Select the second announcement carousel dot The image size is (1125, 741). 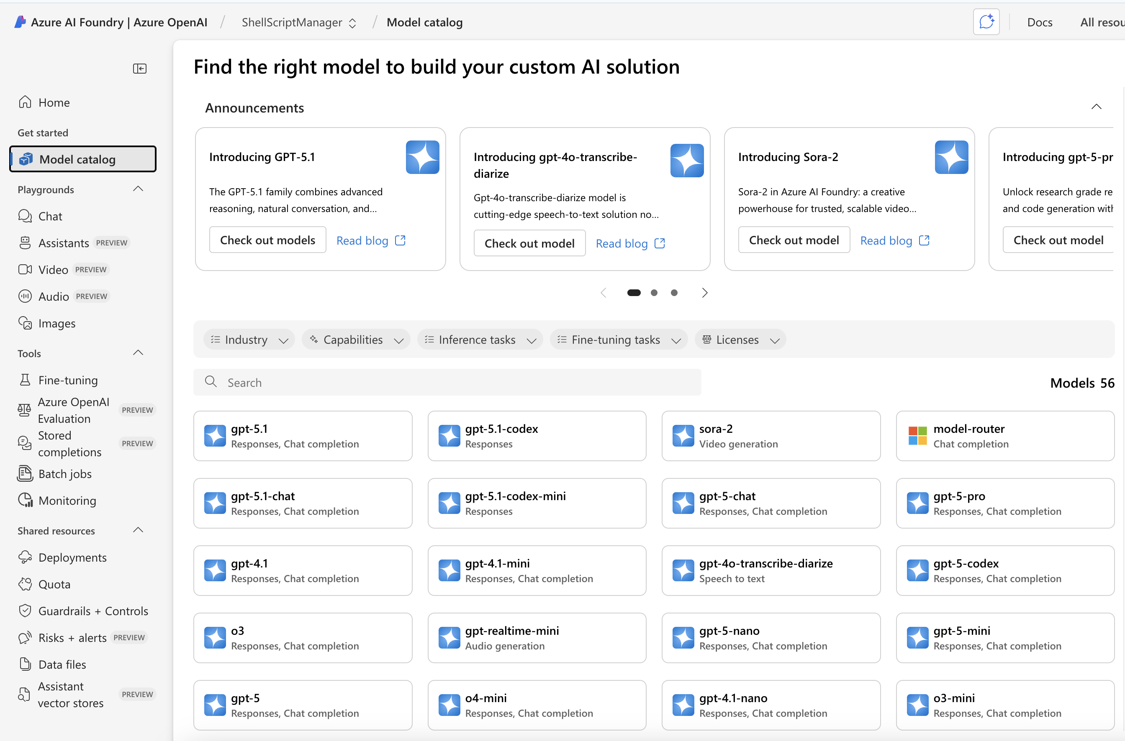pos(654,293)
